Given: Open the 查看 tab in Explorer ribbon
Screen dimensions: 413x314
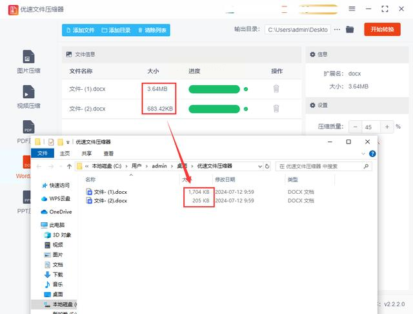Looking at the screenshot, I should click(108, 153).
